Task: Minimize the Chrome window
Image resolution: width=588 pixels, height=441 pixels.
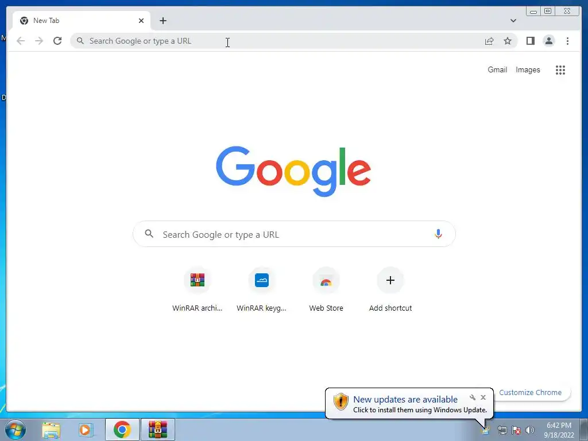Action: coord(533,11)
